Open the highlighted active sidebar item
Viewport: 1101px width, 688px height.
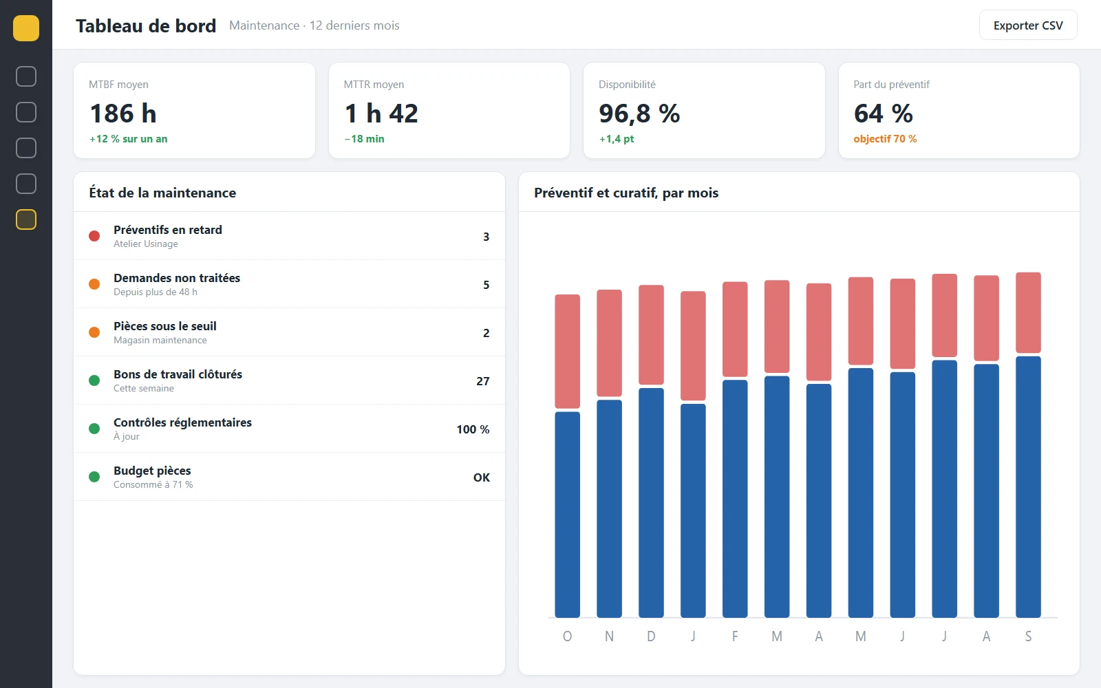26,219
